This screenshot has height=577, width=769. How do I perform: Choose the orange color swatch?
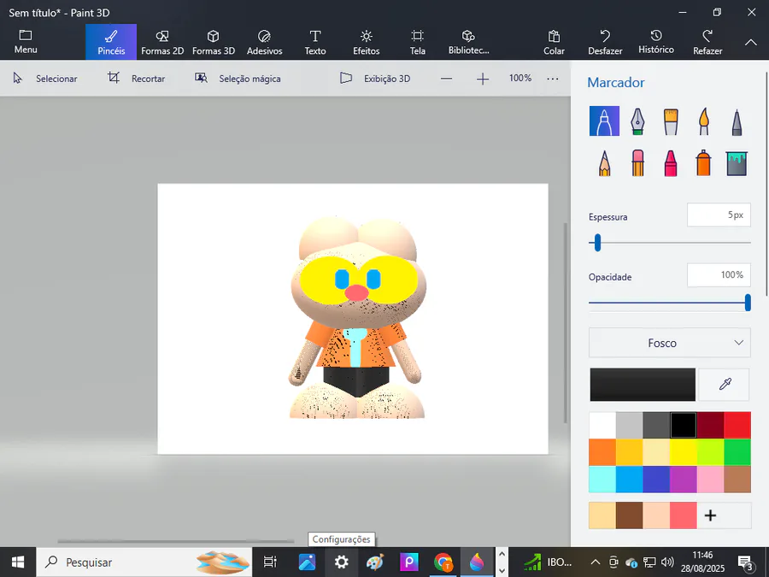pos(602,452)
